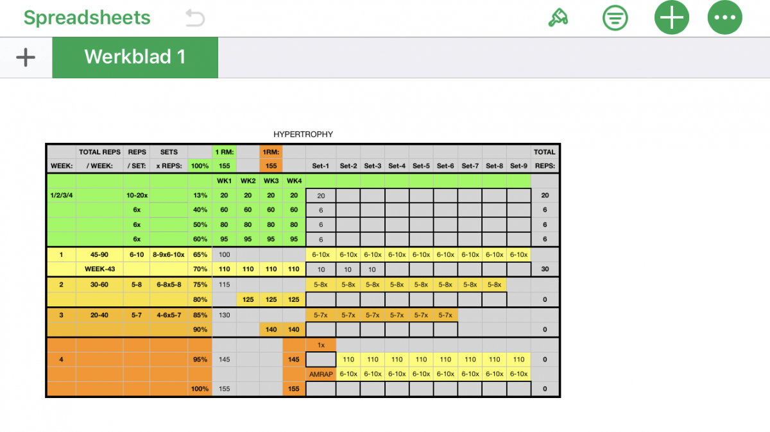770x432 pixels.
Task: Tap the green plus insert button
Action: pyautogui.click(x=671, y=18)
